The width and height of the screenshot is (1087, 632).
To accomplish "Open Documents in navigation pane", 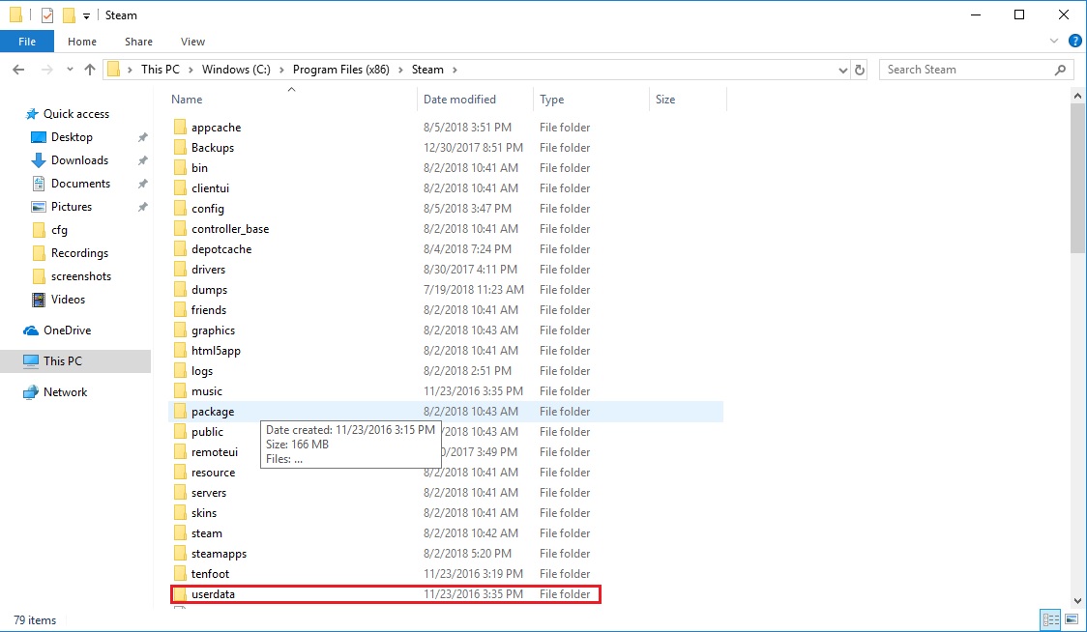I will click(x=80, y=184).
